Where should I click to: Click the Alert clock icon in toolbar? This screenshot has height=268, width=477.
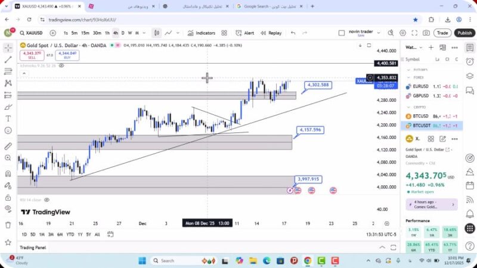tap(246, 33)
